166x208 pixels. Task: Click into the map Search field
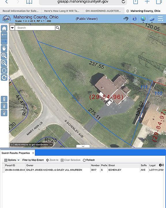coord(35,28)
